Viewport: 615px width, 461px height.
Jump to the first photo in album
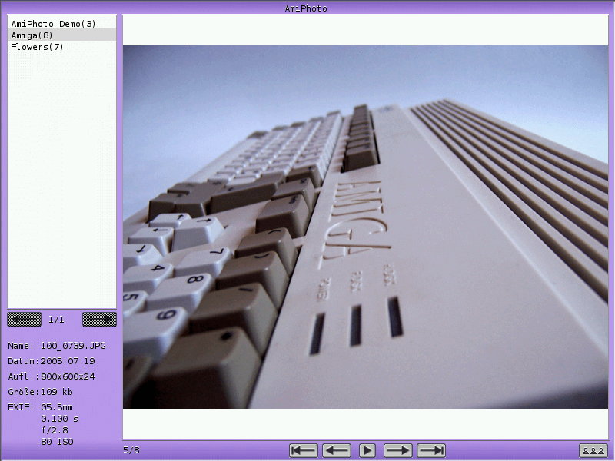(x=303, y=450)
